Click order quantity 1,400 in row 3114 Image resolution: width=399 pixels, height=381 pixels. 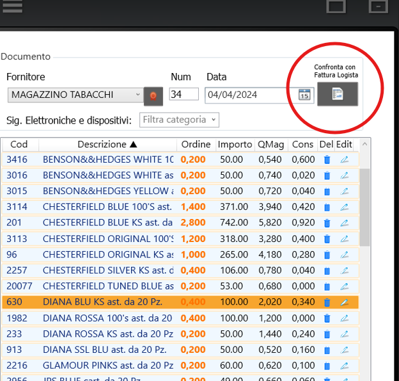[x=193, y=207]
